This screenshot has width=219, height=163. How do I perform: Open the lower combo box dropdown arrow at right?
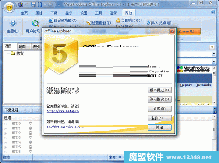pyautogui.click(x=214, y=61)
